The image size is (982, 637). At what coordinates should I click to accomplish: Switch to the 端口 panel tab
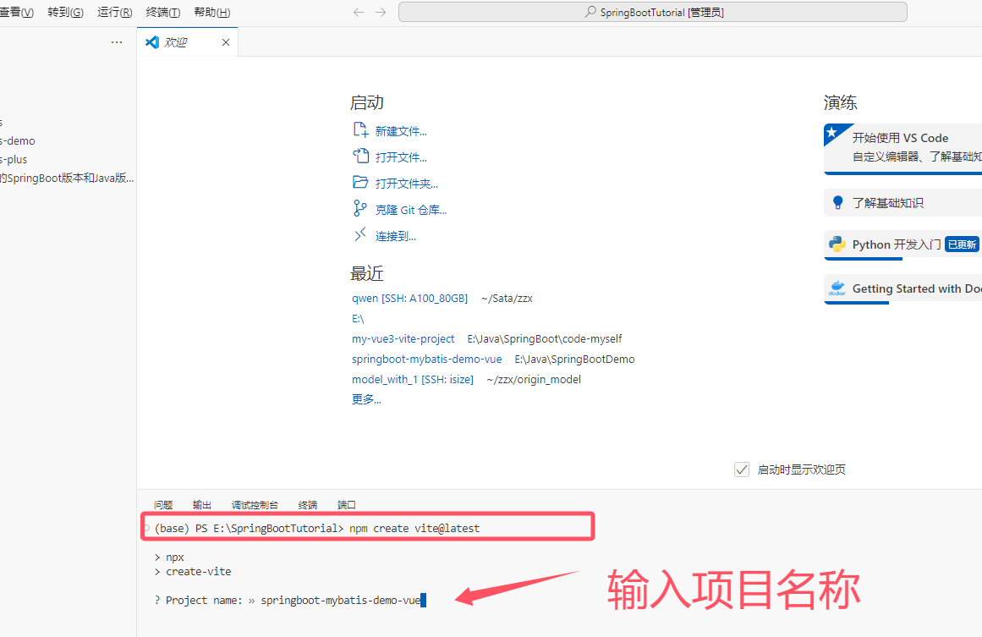point(346,505)
